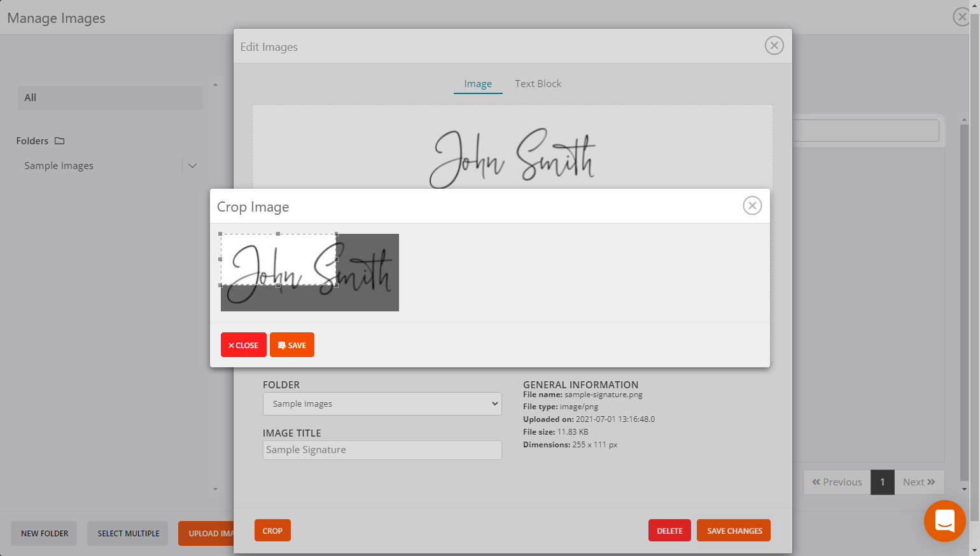The height and width of the screenshot is (556, 980).
Task: Enable SELECT MULTIPLE mode
Action: click(x=127, y=533)
